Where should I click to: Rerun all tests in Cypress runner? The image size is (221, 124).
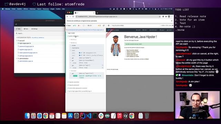tap(104, 25)
